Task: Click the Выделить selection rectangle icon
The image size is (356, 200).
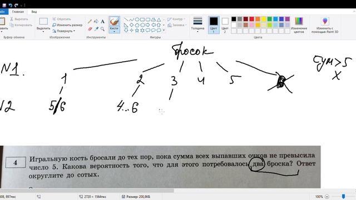Action: click(43, 21)
